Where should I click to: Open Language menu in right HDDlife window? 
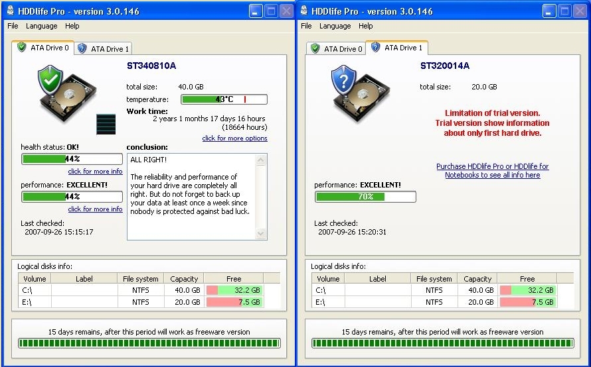335,26
